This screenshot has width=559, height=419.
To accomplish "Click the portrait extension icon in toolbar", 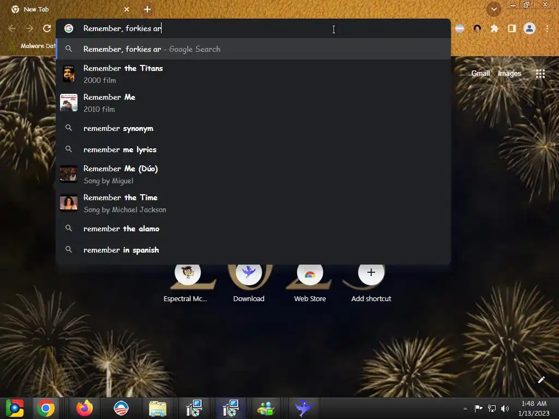I will [477, 28].
